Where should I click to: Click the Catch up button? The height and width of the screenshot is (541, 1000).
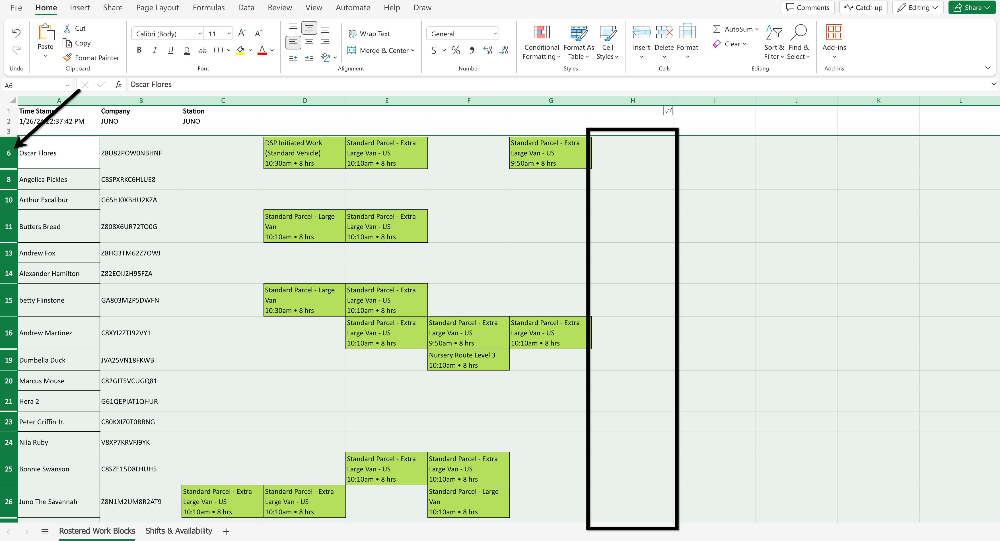(x=863, y=7)
